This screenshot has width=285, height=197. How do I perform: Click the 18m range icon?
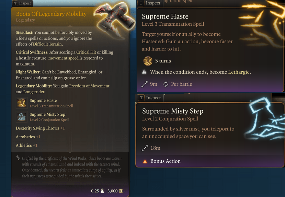pos(145,148)
